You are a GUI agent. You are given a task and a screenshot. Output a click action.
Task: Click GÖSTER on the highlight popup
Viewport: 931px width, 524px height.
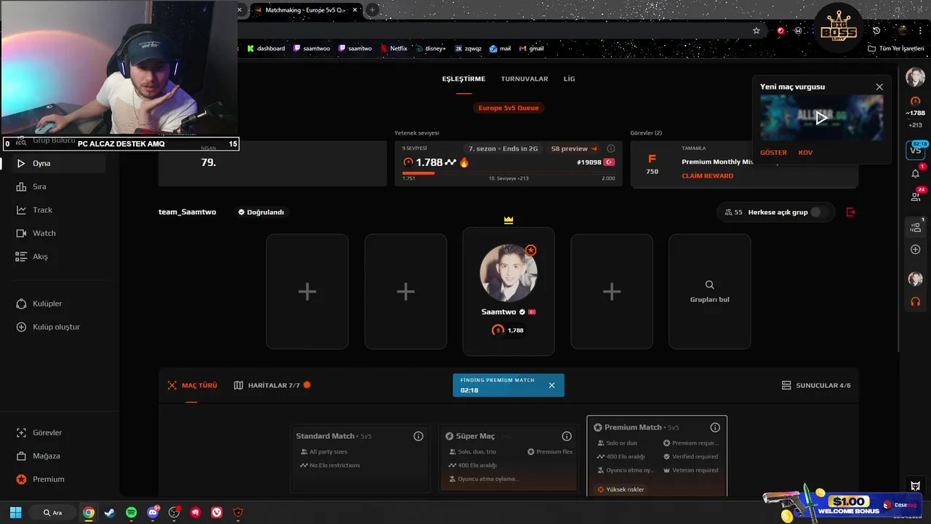(x=773, y=152)
